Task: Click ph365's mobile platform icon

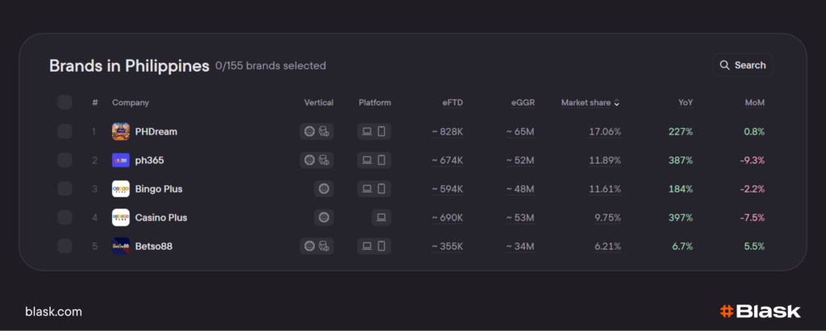Action: point(382,160)
